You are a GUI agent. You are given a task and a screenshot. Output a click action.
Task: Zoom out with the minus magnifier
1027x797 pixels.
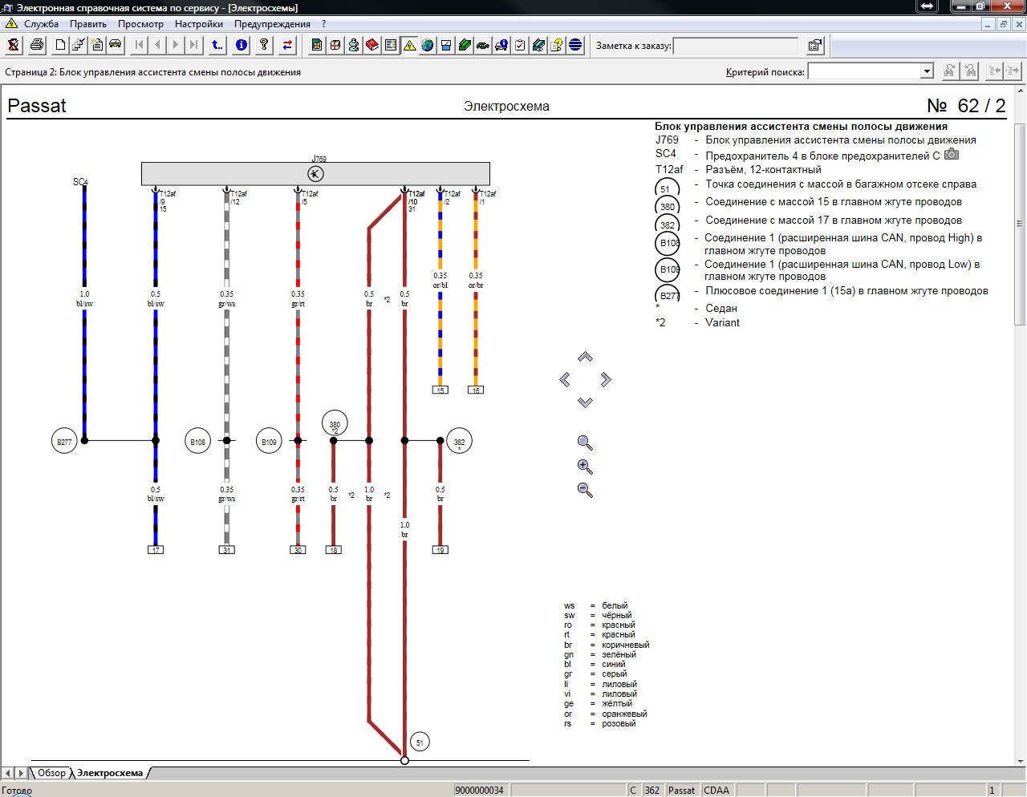585,490
